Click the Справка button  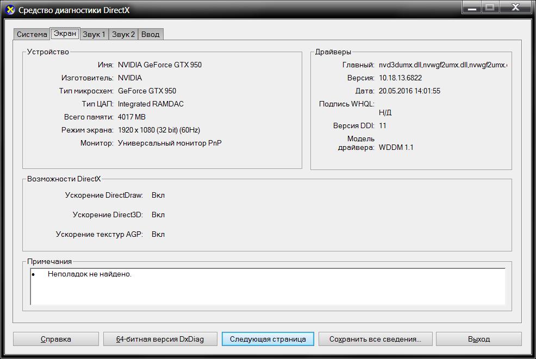point(55,339)
